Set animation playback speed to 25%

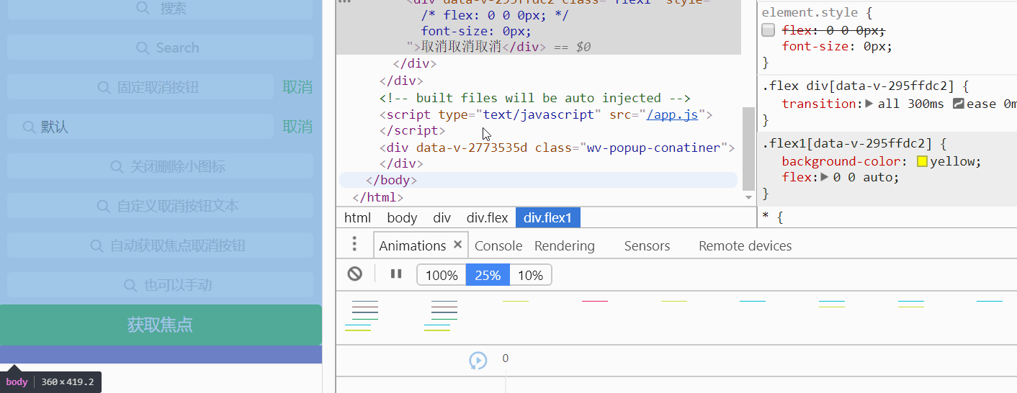point(488,275)
